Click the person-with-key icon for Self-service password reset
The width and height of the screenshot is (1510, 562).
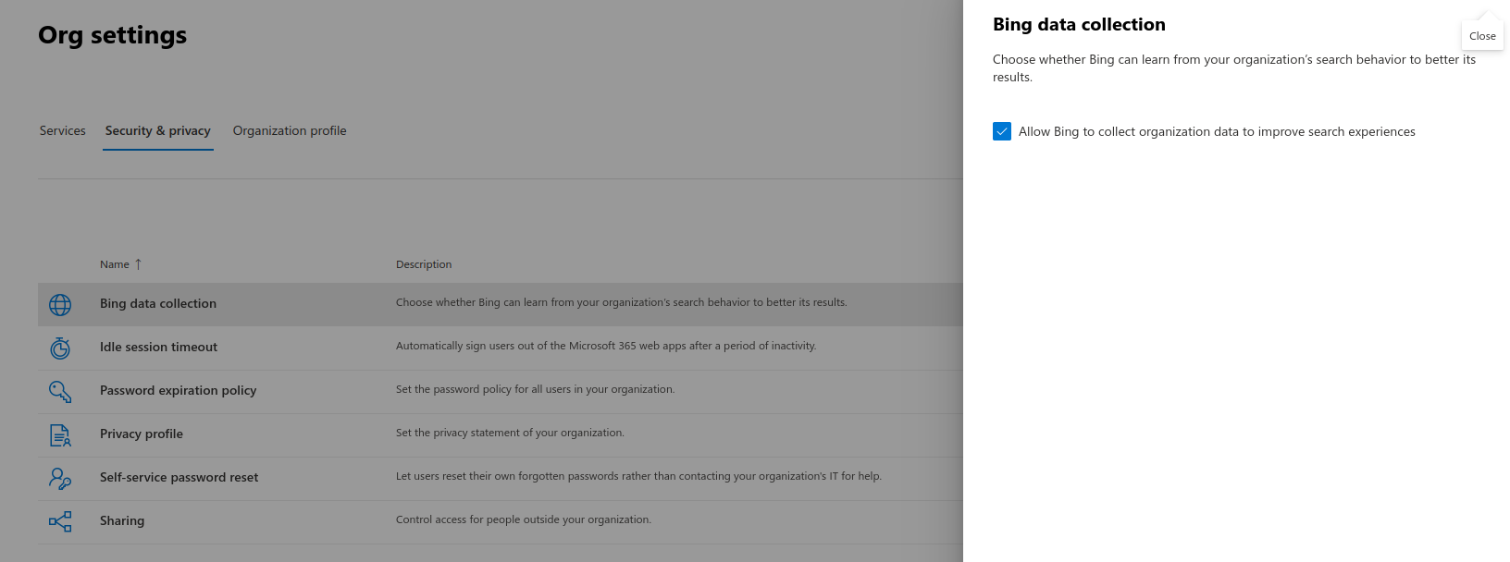(x=60, y=477)
